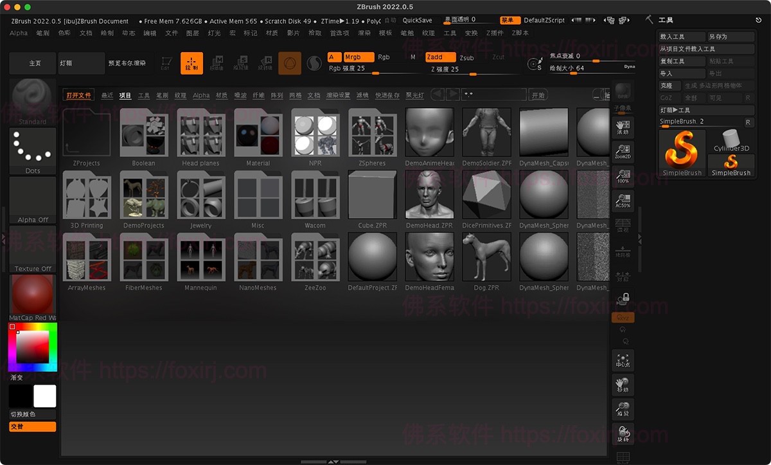Enable Zsub sculpt mode

point(466,58)
